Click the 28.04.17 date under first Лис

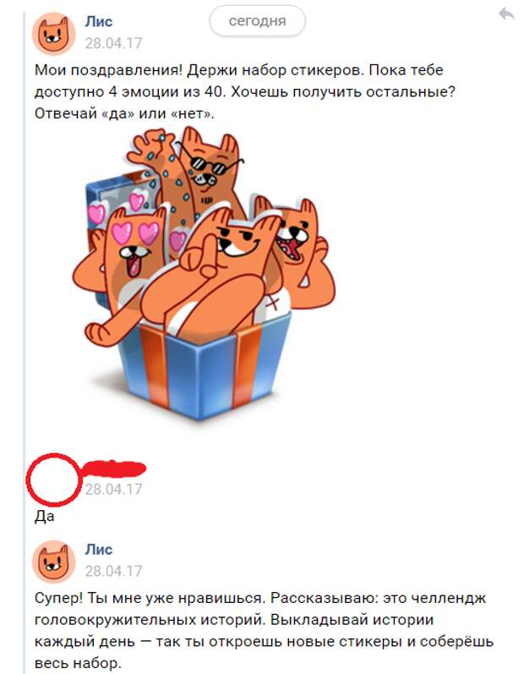point(113,43)
